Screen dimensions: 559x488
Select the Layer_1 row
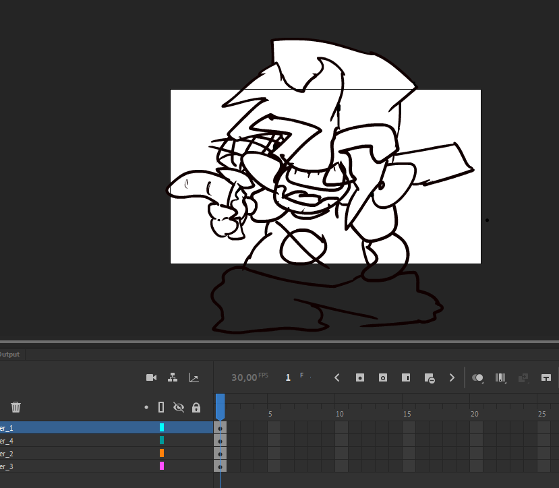click(107, 427)
